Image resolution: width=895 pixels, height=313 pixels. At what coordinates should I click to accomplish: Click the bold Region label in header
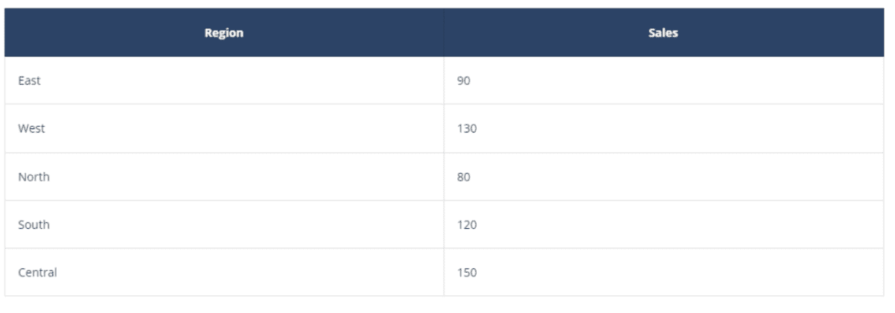tap(224, 33)
